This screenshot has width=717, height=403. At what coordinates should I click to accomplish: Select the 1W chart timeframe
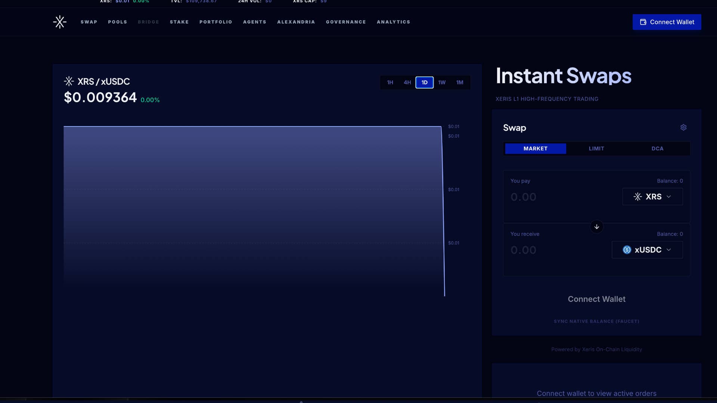coord(442,82)
